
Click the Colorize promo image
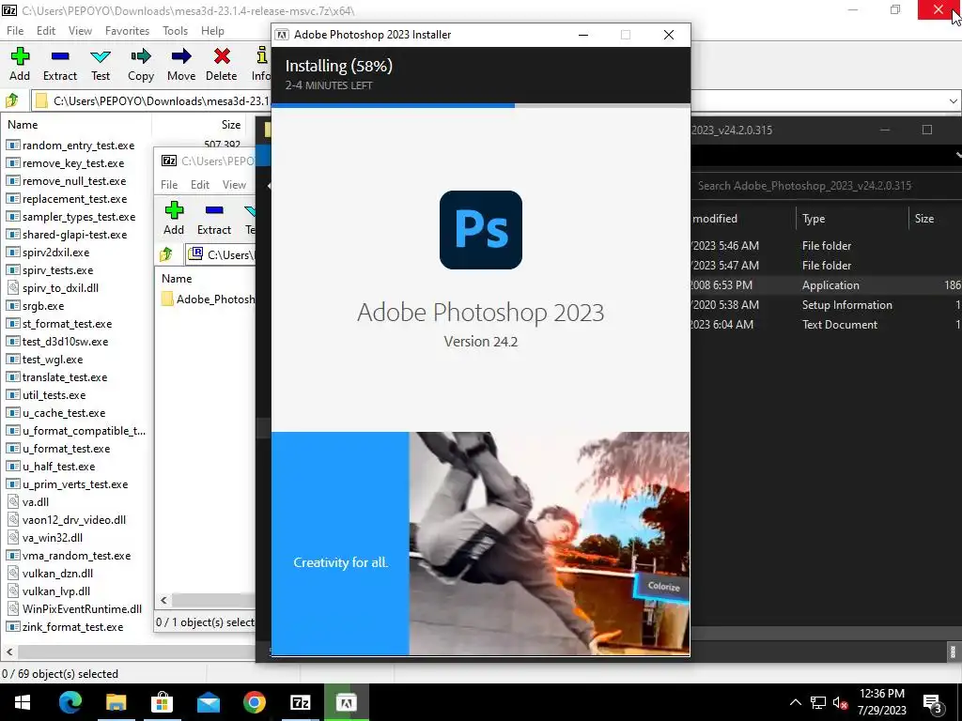click(549, 544)
